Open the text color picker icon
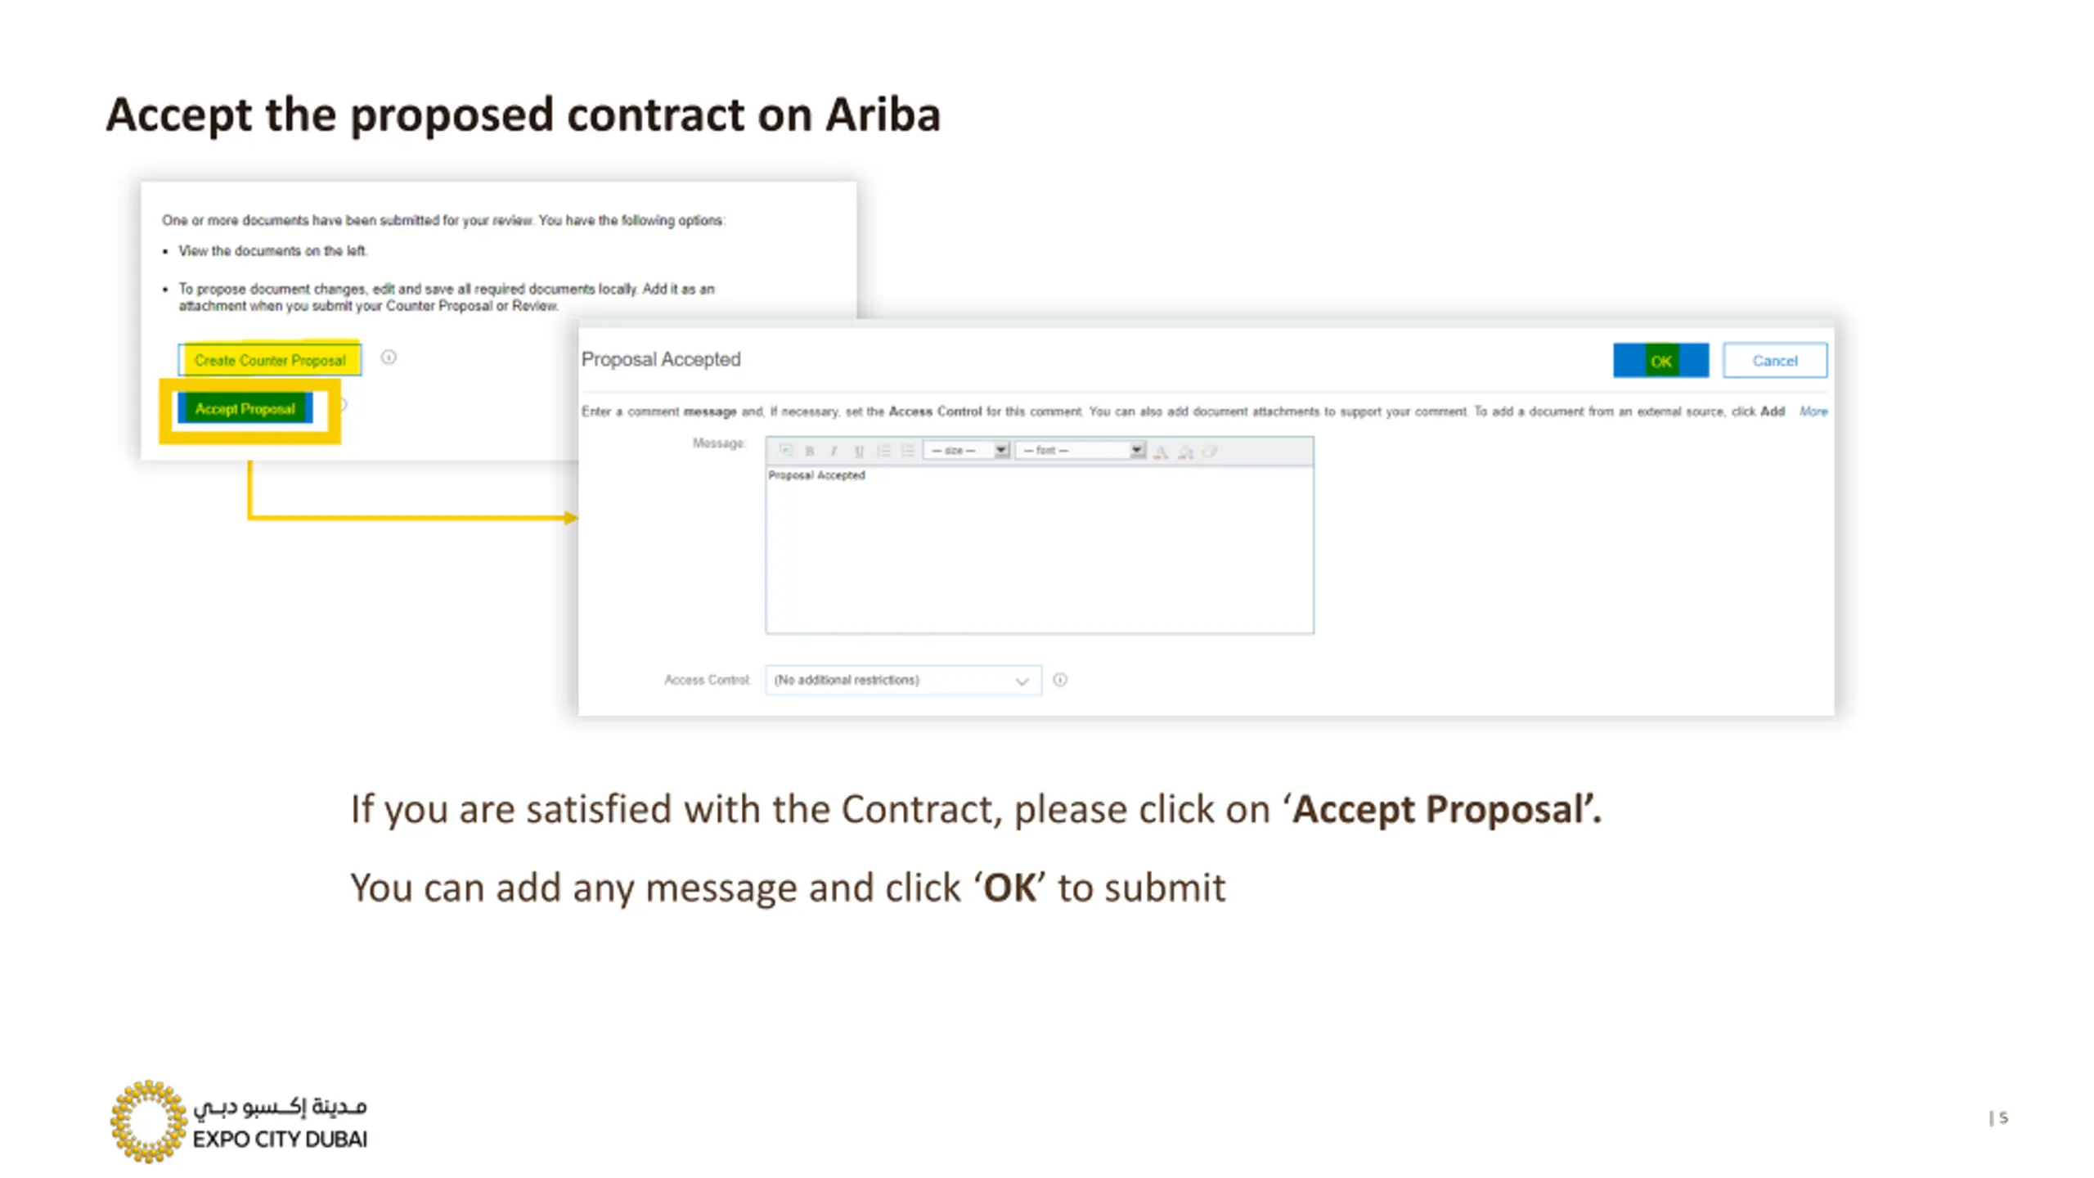The height and width of the screenshot is (1178, 2094). (x=1160, y=451)
